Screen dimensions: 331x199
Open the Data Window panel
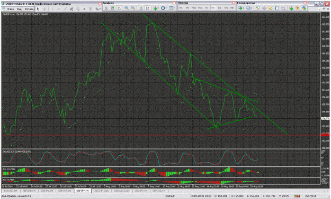(264, 8)
